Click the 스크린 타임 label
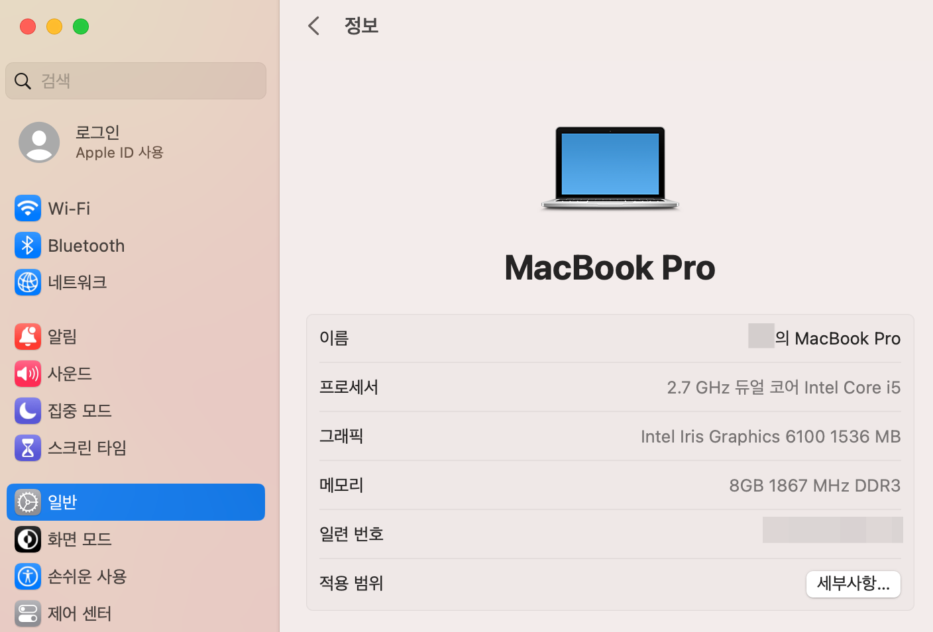 87,448
